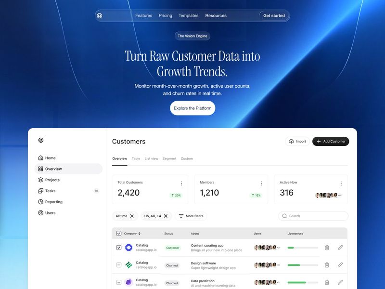385x289 pixels.
Task: Sort table by Company column arrow
Action: pyautogui.click(x=140, y=234)
